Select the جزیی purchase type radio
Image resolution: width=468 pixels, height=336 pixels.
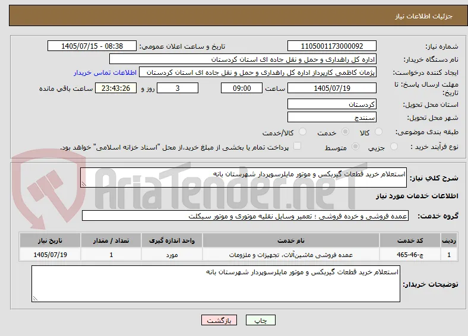tap(394, 146)
